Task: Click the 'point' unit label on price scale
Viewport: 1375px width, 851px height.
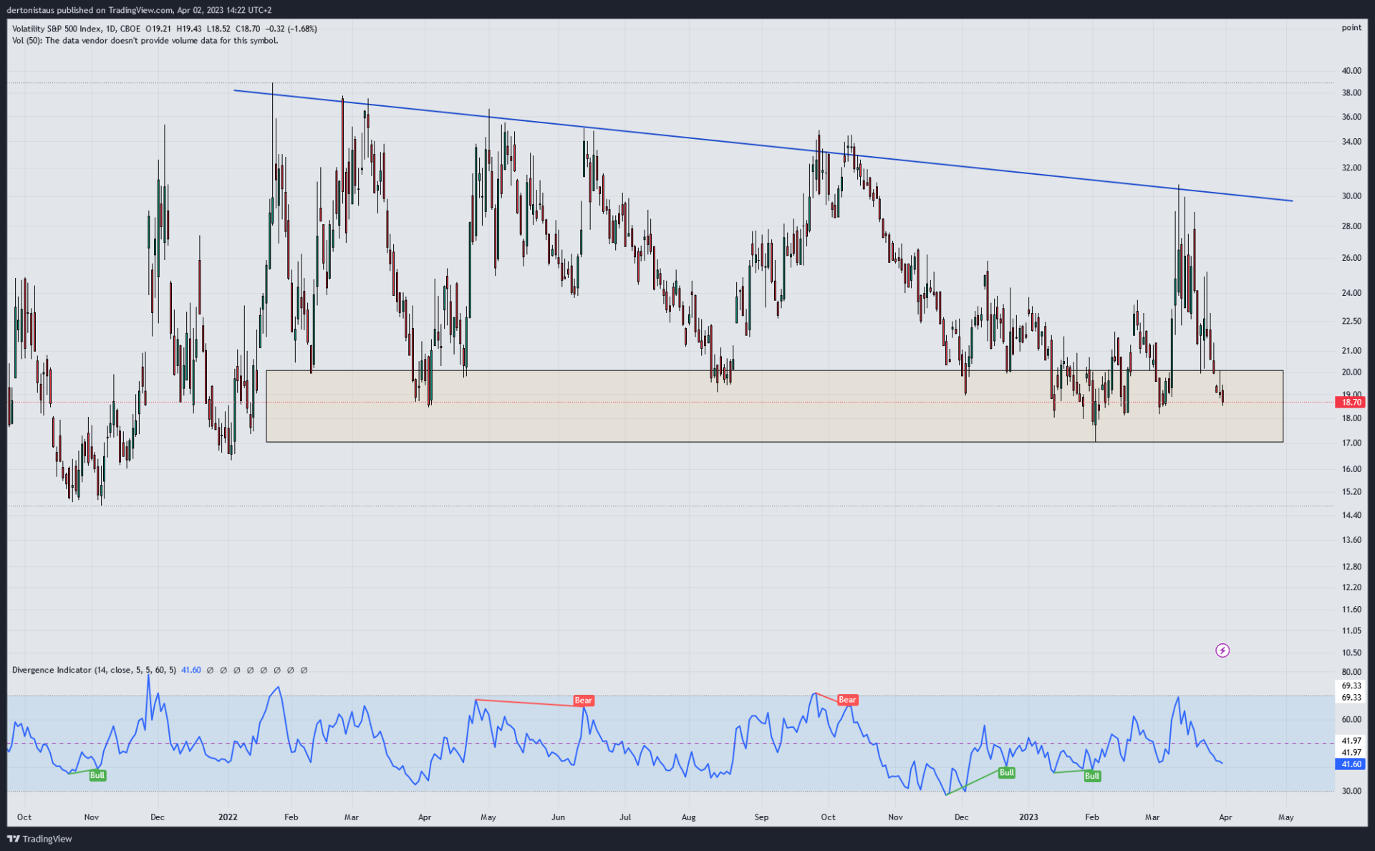Action: [x=1351, y=28]
